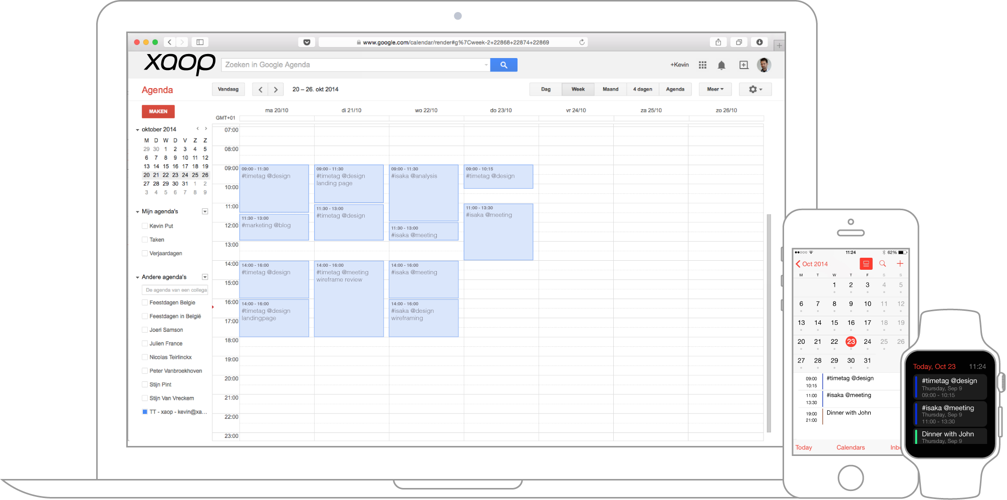The width and height of the screenshot is (1007, 500).
Task: Open the notifications bell
Action: coord(721,65)
